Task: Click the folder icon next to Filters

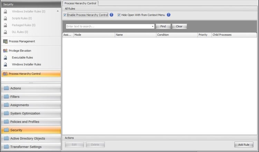Action: point(6,97)
